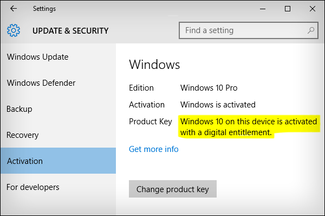Image resolution: width=325 pixels, height=216 pixels.
Task: Focus the Find a setting box
Action: 249,30
